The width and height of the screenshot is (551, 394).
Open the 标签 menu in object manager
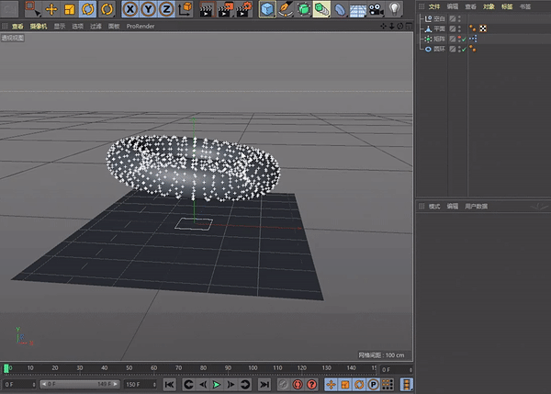click(507, 6)
